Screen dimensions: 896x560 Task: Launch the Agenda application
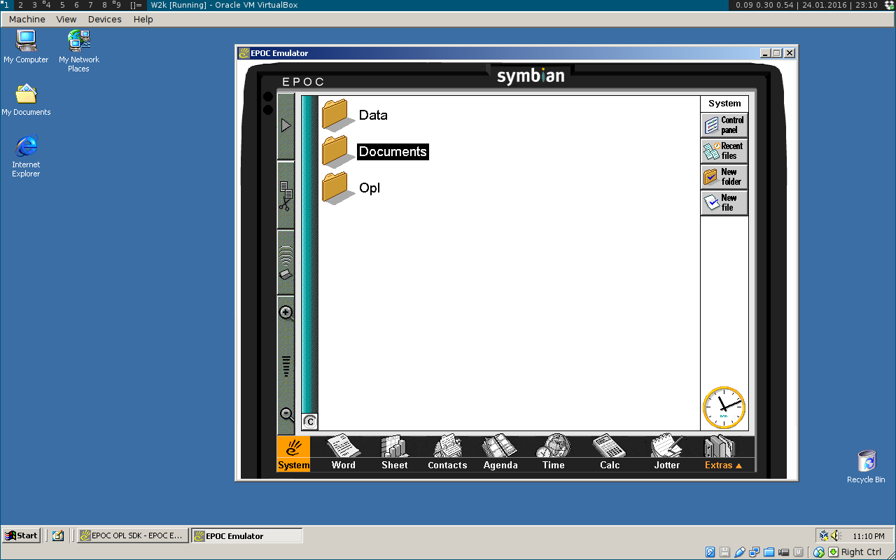coord(500,452)
